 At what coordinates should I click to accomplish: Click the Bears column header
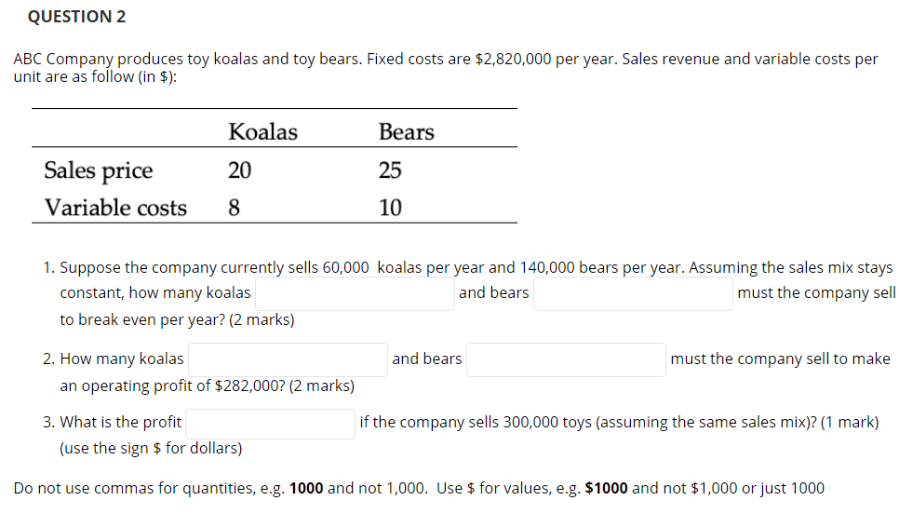click(x=406, y=132)
